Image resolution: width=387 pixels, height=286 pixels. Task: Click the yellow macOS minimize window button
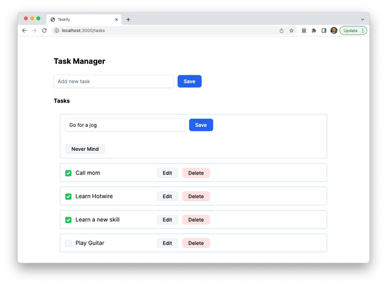pyautogui.click(x=32, y=18)
